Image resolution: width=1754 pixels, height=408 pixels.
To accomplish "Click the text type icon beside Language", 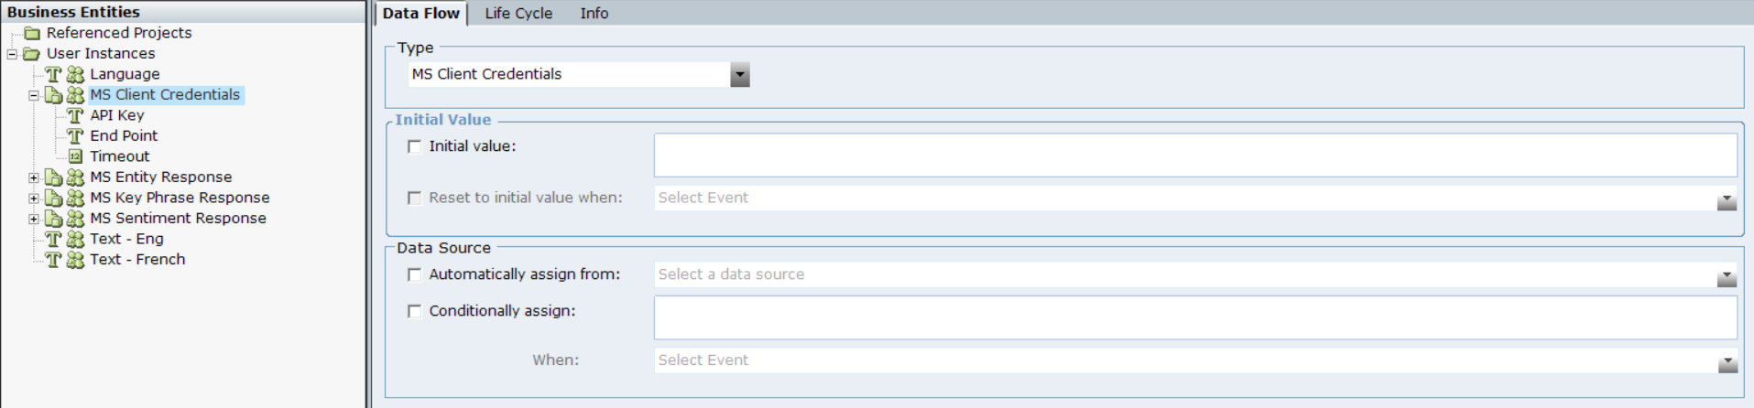I will click(53, 74).
